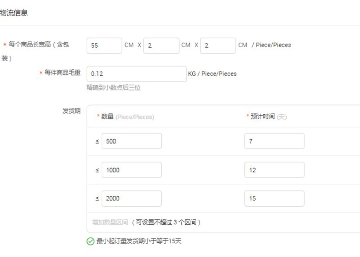
Task: Select the estimated days field showing 15
Action: 274,199
